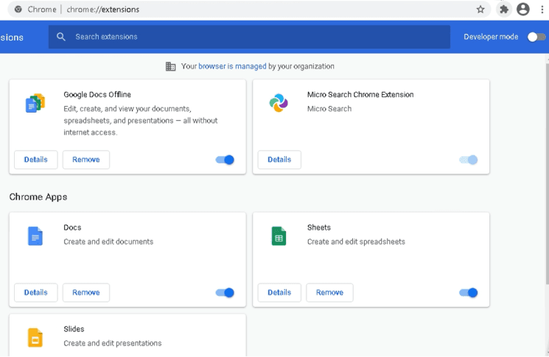
Task: Focus the Search extensions field
Action: click(x=251, y=37)
